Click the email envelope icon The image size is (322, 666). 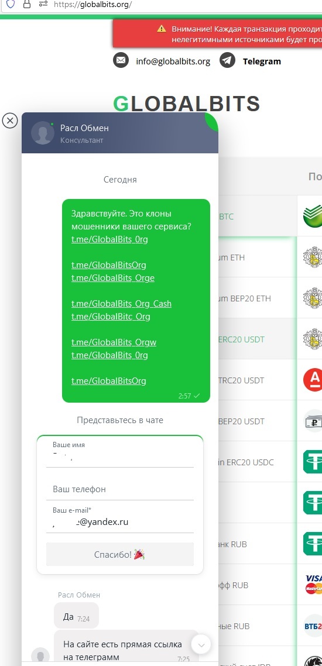[x=121, y=60]
